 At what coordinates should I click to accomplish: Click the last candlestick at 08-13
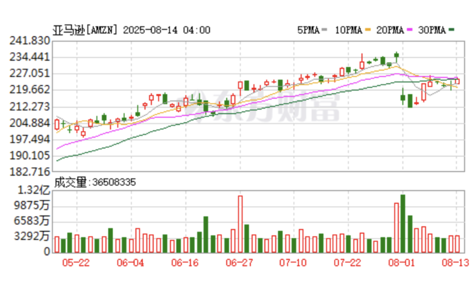click(457, 81)
